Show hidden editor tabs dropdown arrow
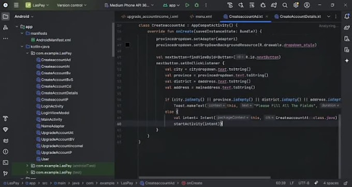This screenshot has height=187, width=352. (x=329, y=17)
